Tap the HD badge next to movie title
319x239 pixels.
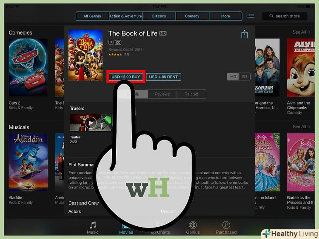pyautogui.click(x=163, y=33)
